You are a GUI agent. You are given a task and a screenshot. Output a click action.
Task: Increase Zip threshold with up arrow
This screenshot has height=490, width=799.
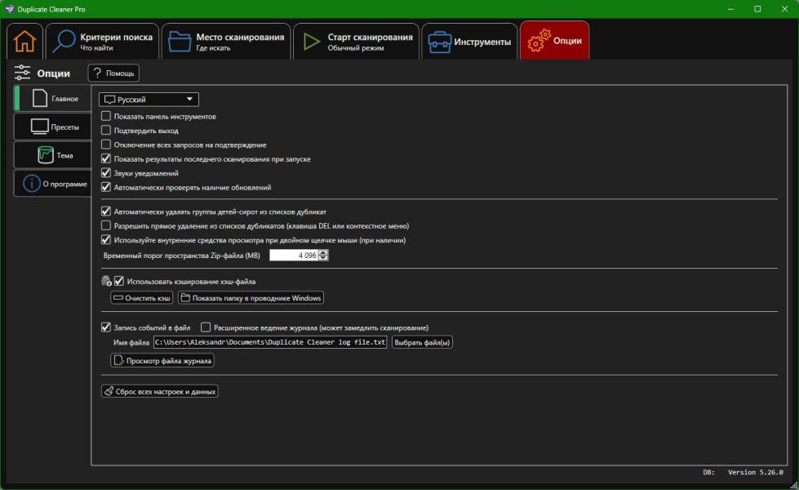pyautogui.click(x=324, y=252)
